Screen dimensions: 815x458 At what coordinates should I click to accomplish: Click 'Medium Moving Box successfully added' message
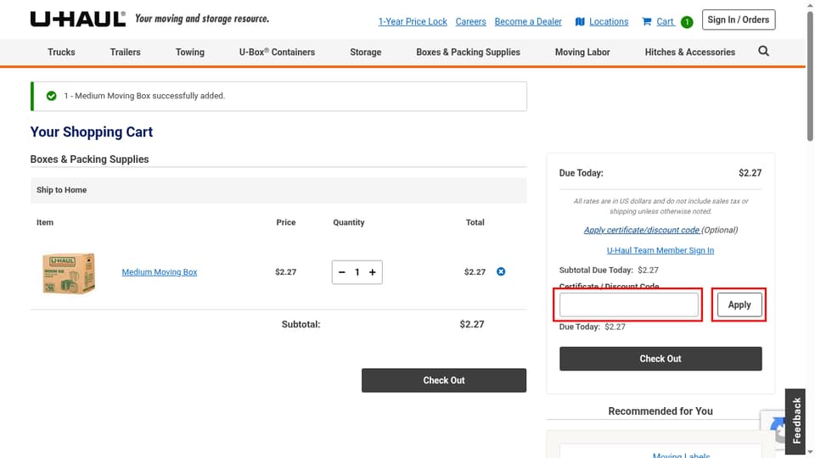tap(144, 96)
